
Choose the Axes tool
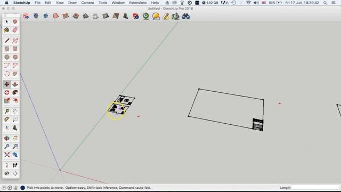(x=7, y=128)
